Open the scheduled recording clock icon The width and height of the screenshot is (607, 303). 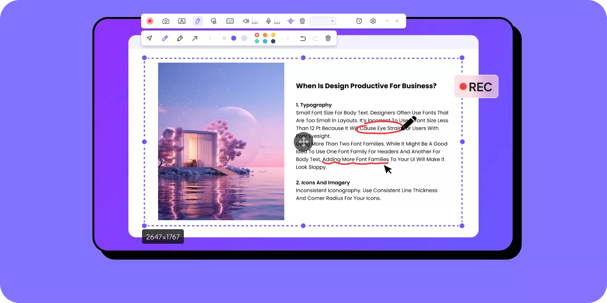point(359,21)
